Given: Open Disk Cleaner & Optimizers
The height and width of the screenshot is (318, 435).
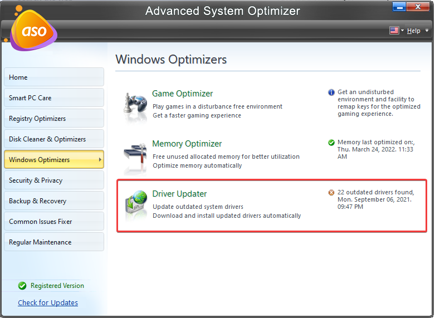Looking at the screenshot, I should [x=54, y=139].
